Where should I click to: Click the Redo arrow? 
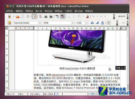[101, 16]
